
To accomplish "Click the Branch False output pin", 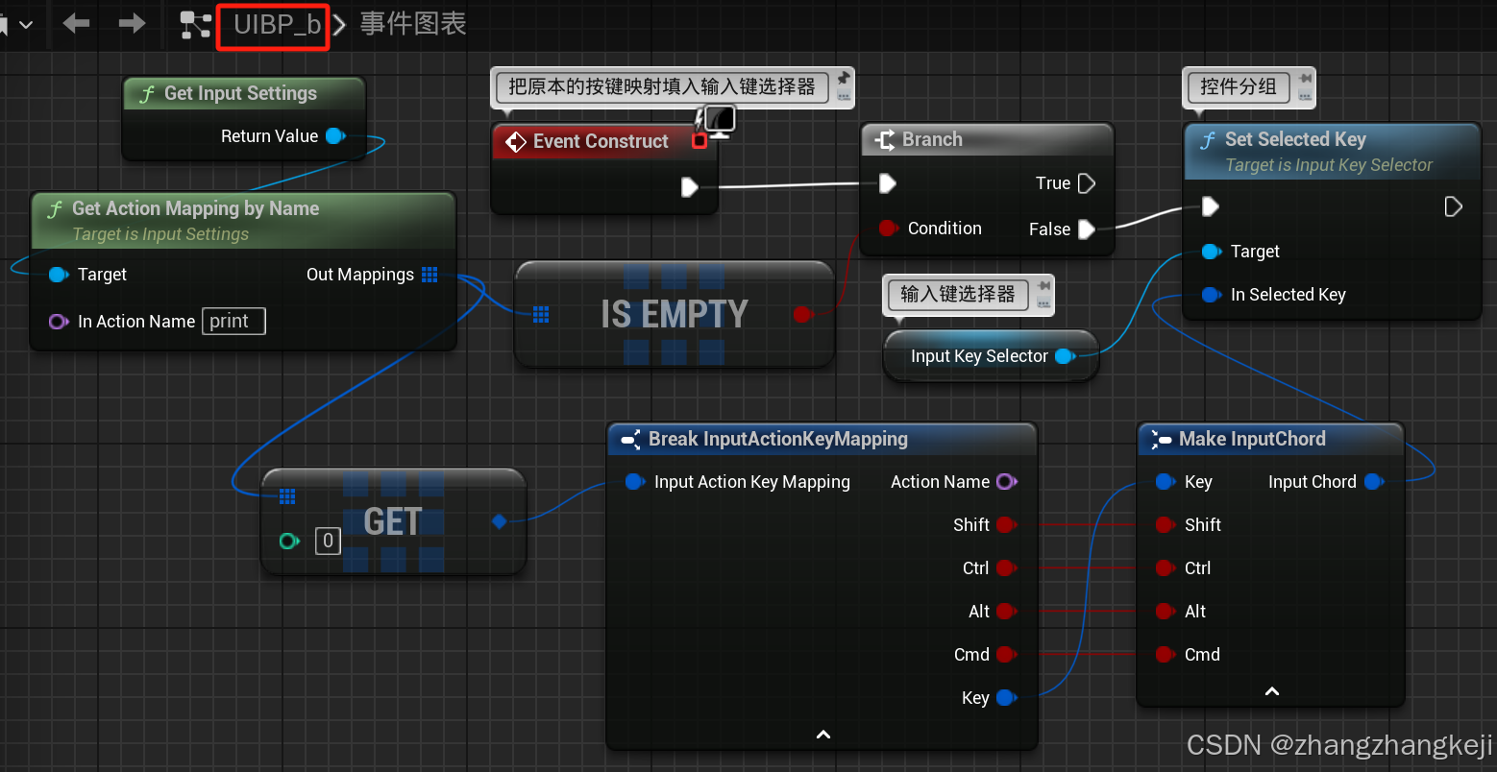I will pos(1087,229).
